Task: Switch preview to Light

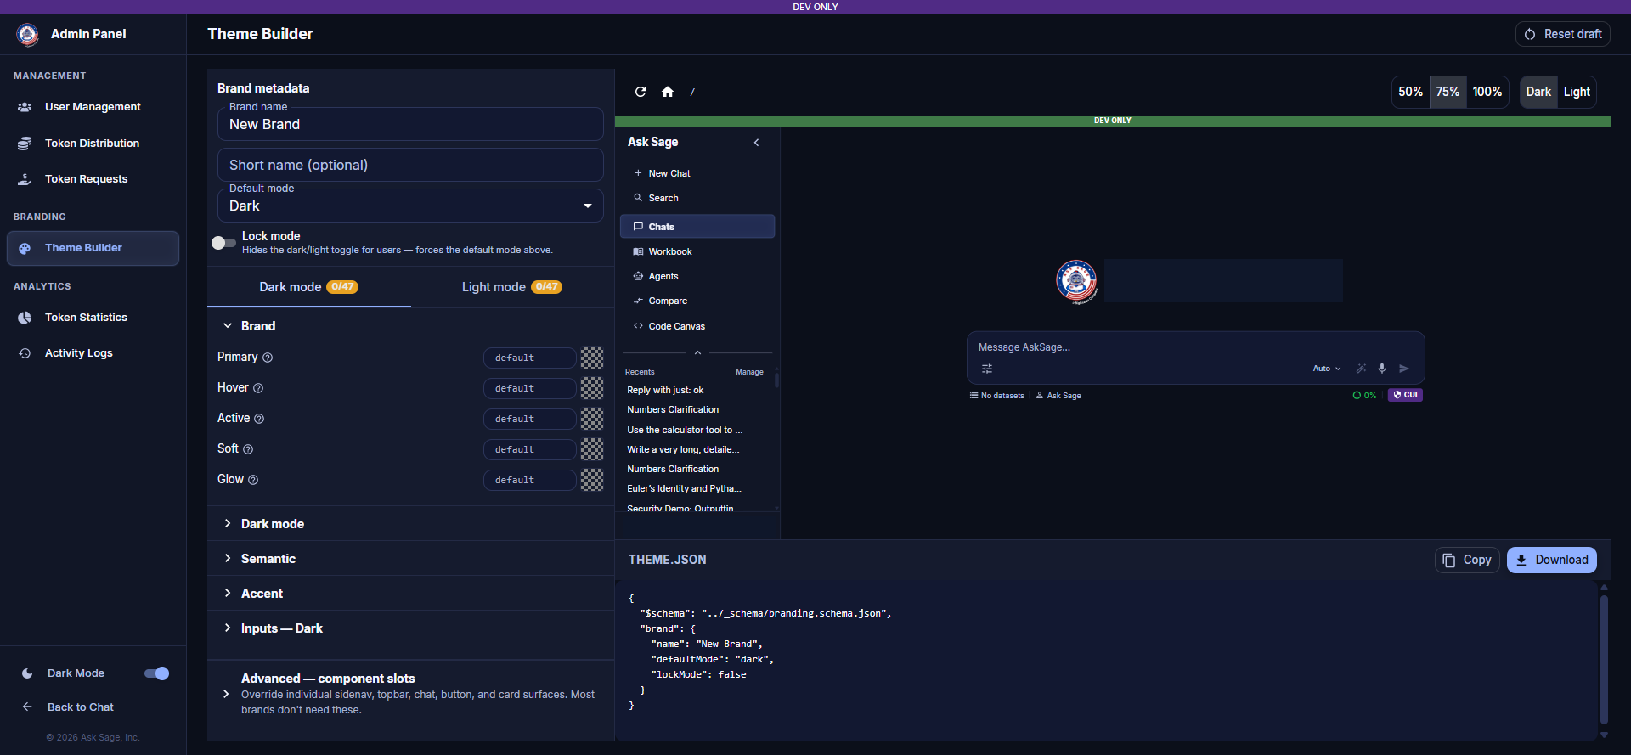Action: pos(1577,92)
